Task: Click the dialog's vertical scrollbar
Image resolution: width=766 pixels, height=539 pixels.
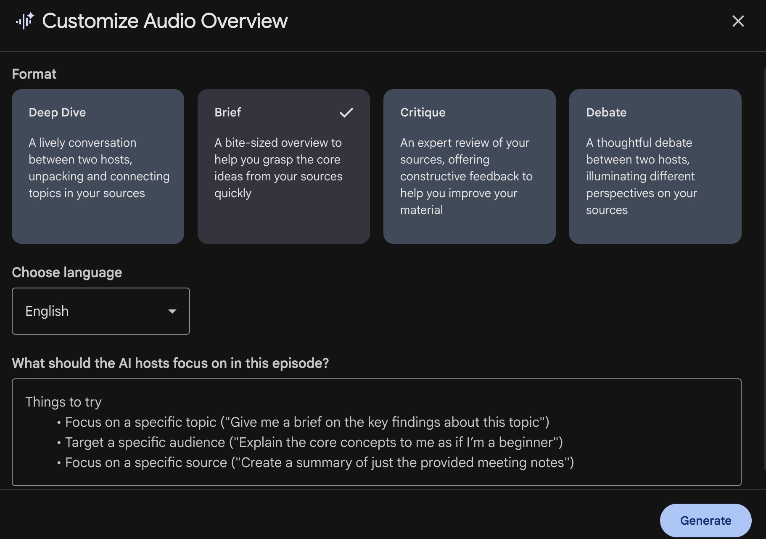Action: [x=764, y=269]
